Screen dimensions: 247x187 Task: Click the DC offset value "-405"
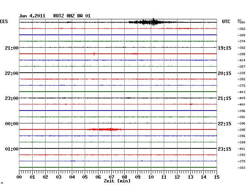pyautogui.click(x=241, y=98)
